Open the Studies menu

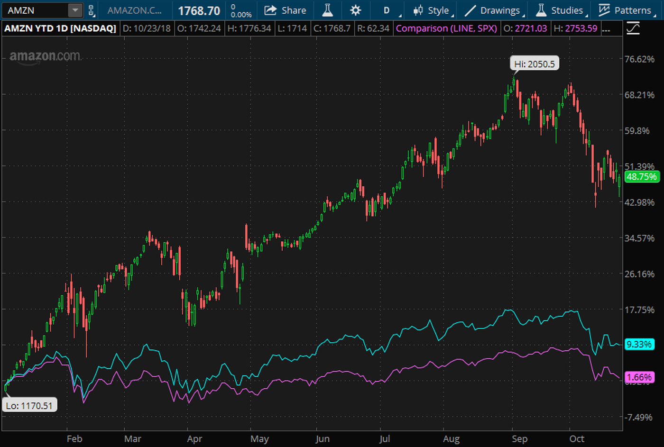click(561, 10)
